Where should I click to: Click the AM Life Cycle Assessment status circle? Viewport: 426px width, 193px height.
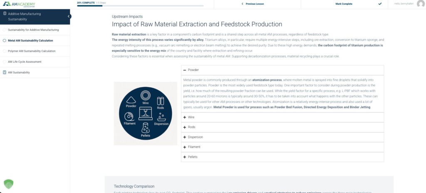(4, 62)
